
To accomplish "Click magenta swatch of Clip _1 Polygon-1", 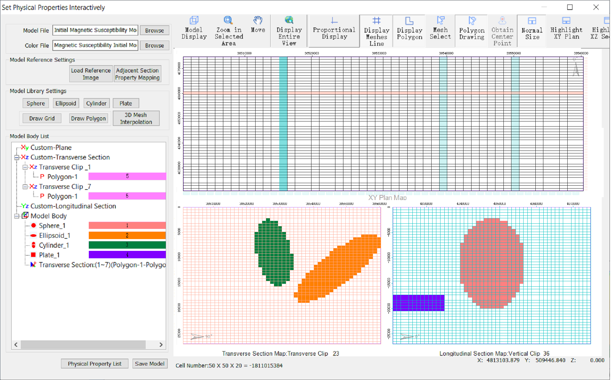I will [127, 176].
